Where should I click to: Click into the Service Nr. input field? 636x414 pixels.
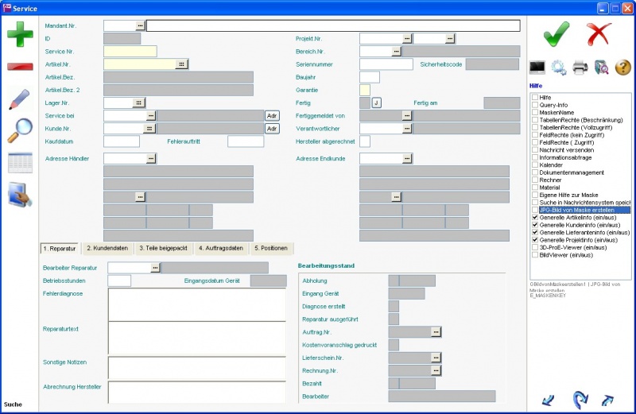[130, 52]
